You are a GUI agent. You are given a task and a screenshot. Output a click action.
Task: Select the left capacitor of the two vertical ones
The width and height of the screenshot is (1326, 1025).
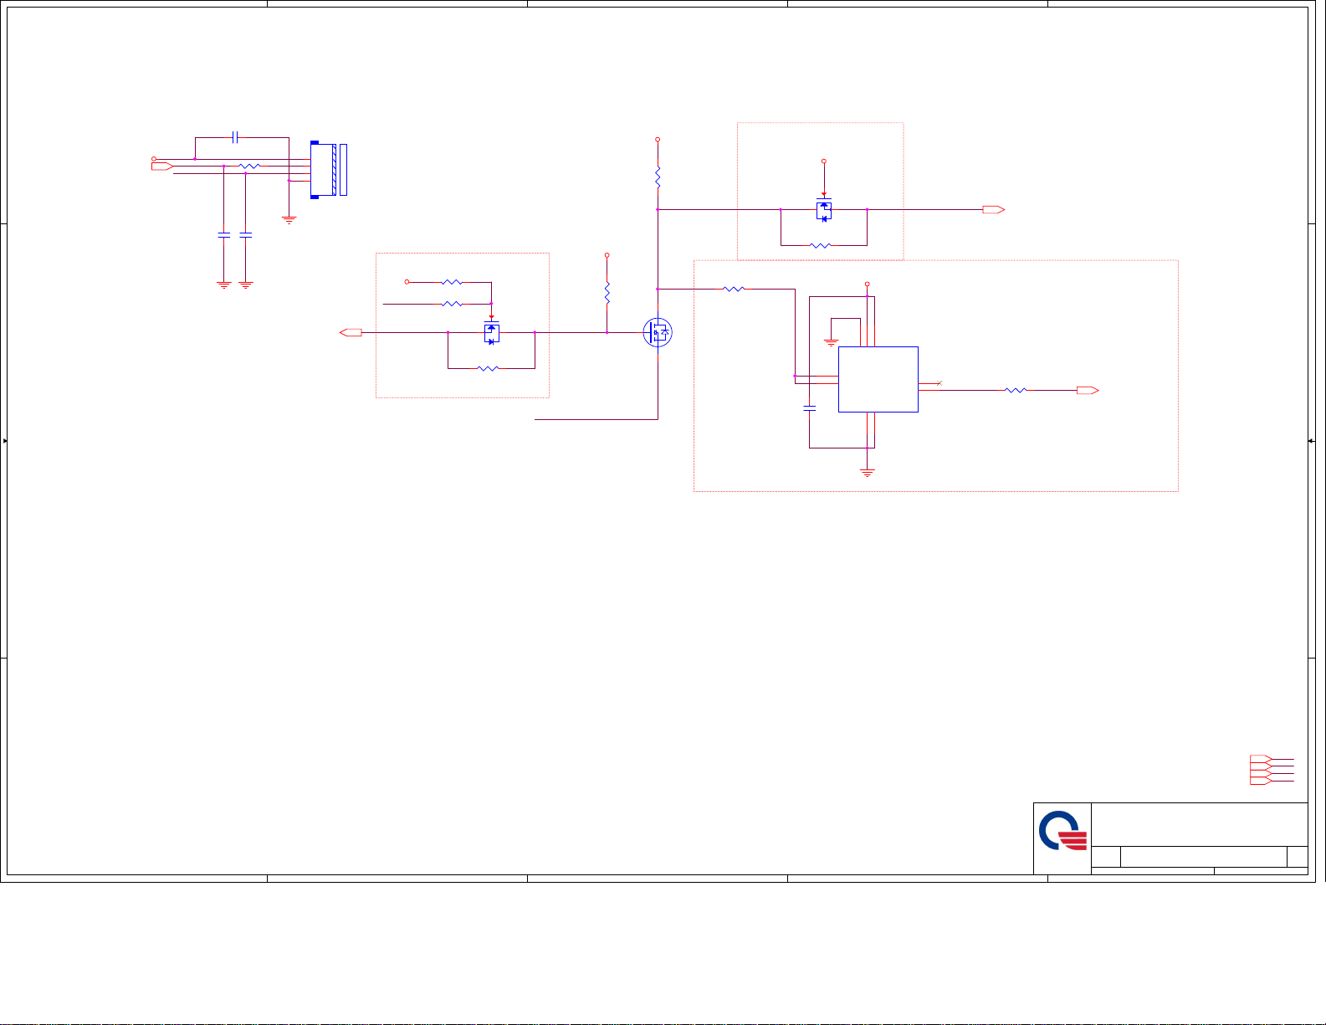[x=223, y=235]
